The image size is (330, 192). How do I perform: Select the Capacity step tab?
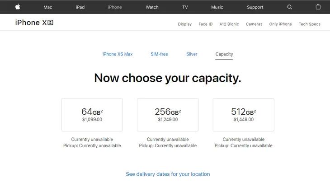[x=224, y=54]
